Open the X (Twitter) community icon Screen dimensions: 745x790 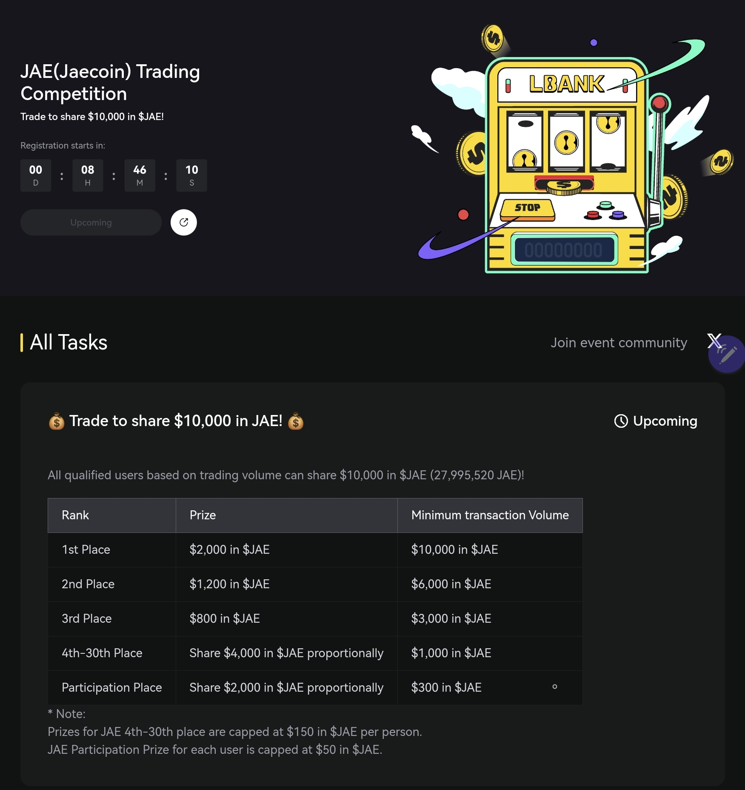[714, 341]
